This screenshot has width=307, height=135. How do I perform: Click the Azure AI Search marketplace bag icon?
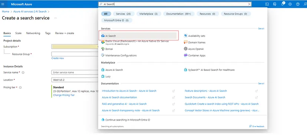click(103, 70)
